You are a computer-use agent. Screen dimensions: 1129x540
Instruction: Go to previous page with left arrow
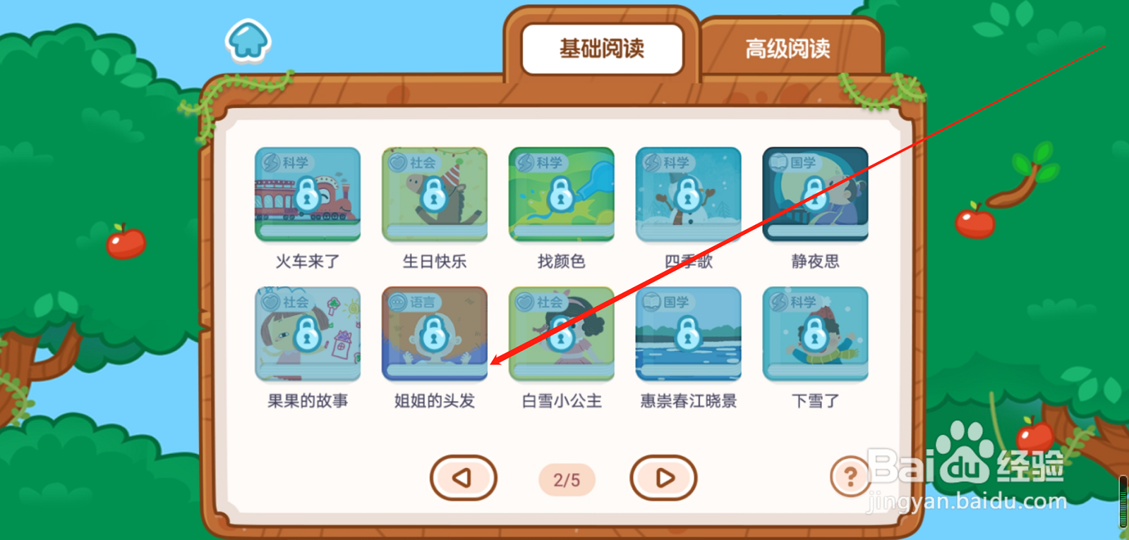tap(463, 478)
